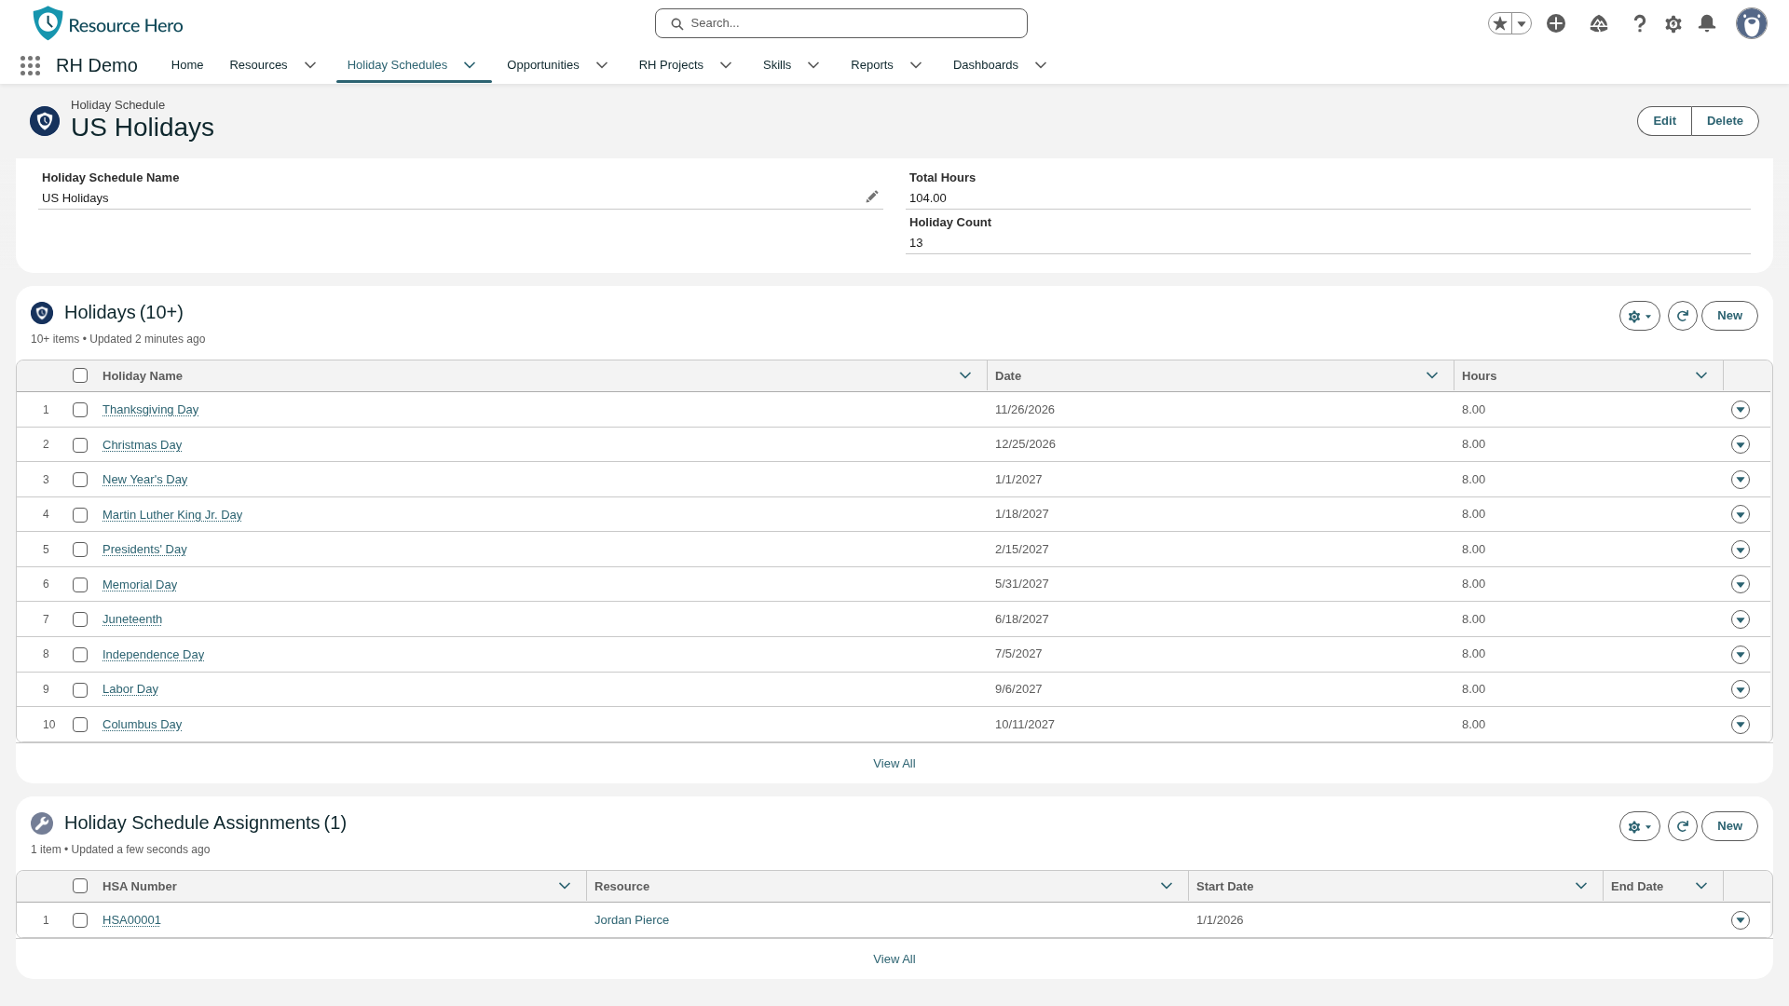The height and width of the screenshot is (1006, 1789).
Task: Open Holidays list gear settings
Action: pos(1640,316)
